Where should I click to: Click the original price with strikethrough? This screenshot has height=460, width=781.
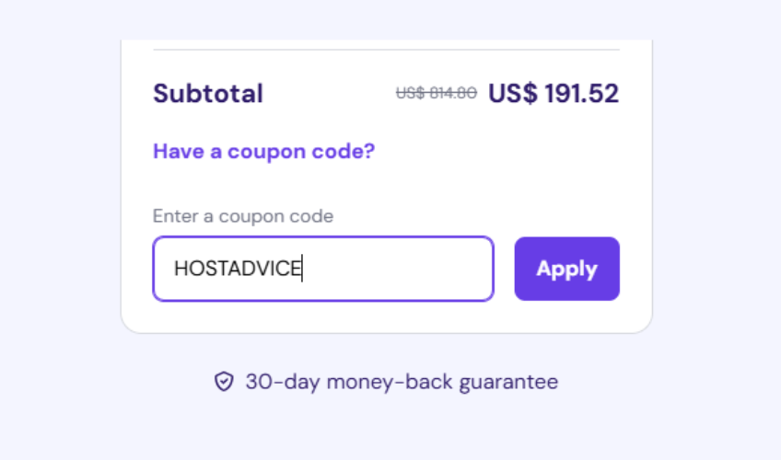[x=437, y=93]
